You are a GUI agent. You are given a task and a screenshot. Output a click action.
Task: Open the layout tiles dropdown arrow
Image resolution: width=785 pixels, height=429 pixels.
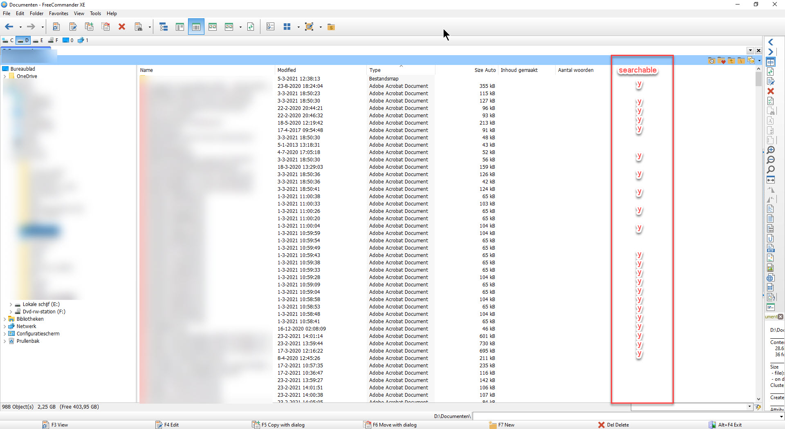tap(298, 27)
